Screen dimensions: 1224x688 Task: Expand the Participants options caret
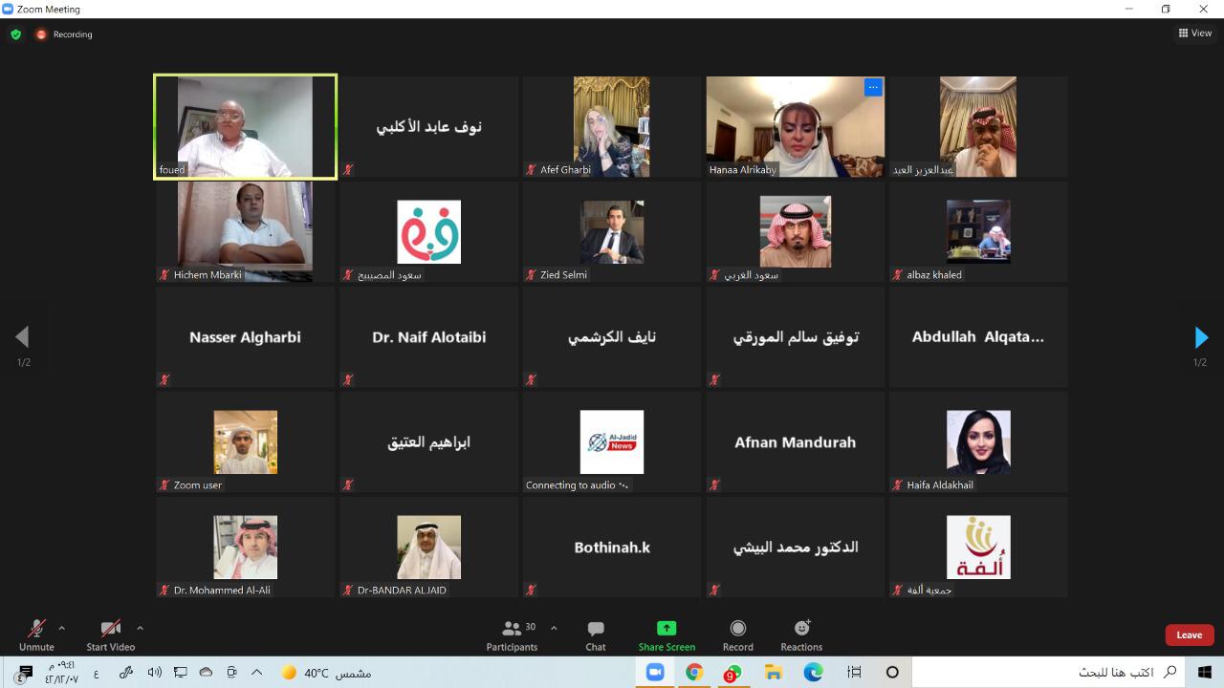point(554,628)
